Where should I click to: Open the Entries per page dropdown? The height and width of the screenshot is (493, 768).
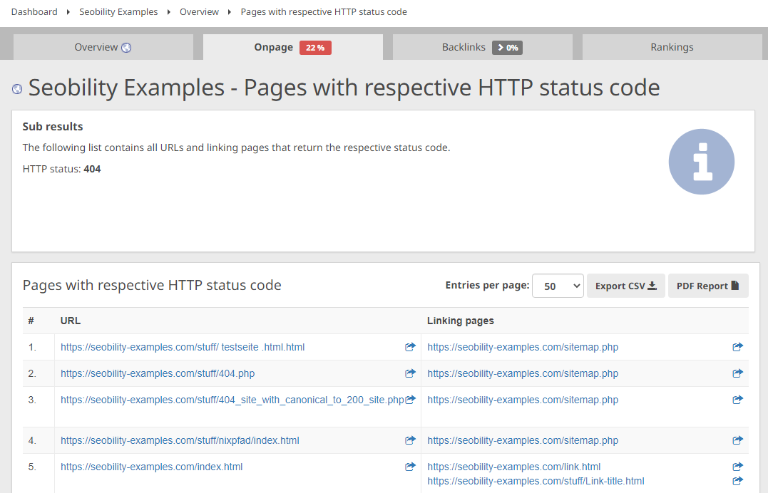[558, 285]
